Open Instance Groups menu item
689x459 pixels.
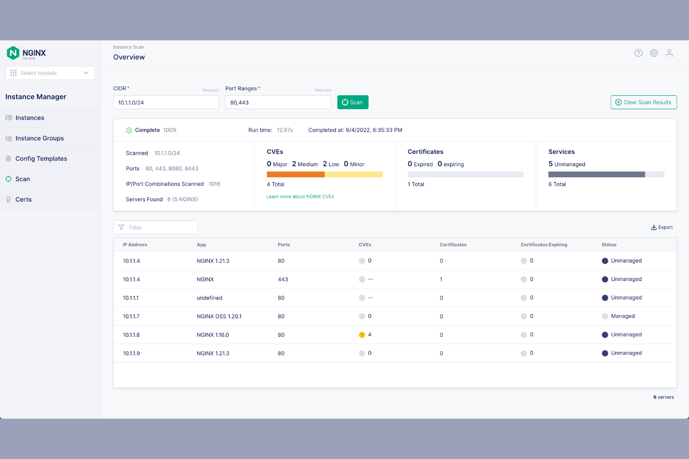pos(50,138)
